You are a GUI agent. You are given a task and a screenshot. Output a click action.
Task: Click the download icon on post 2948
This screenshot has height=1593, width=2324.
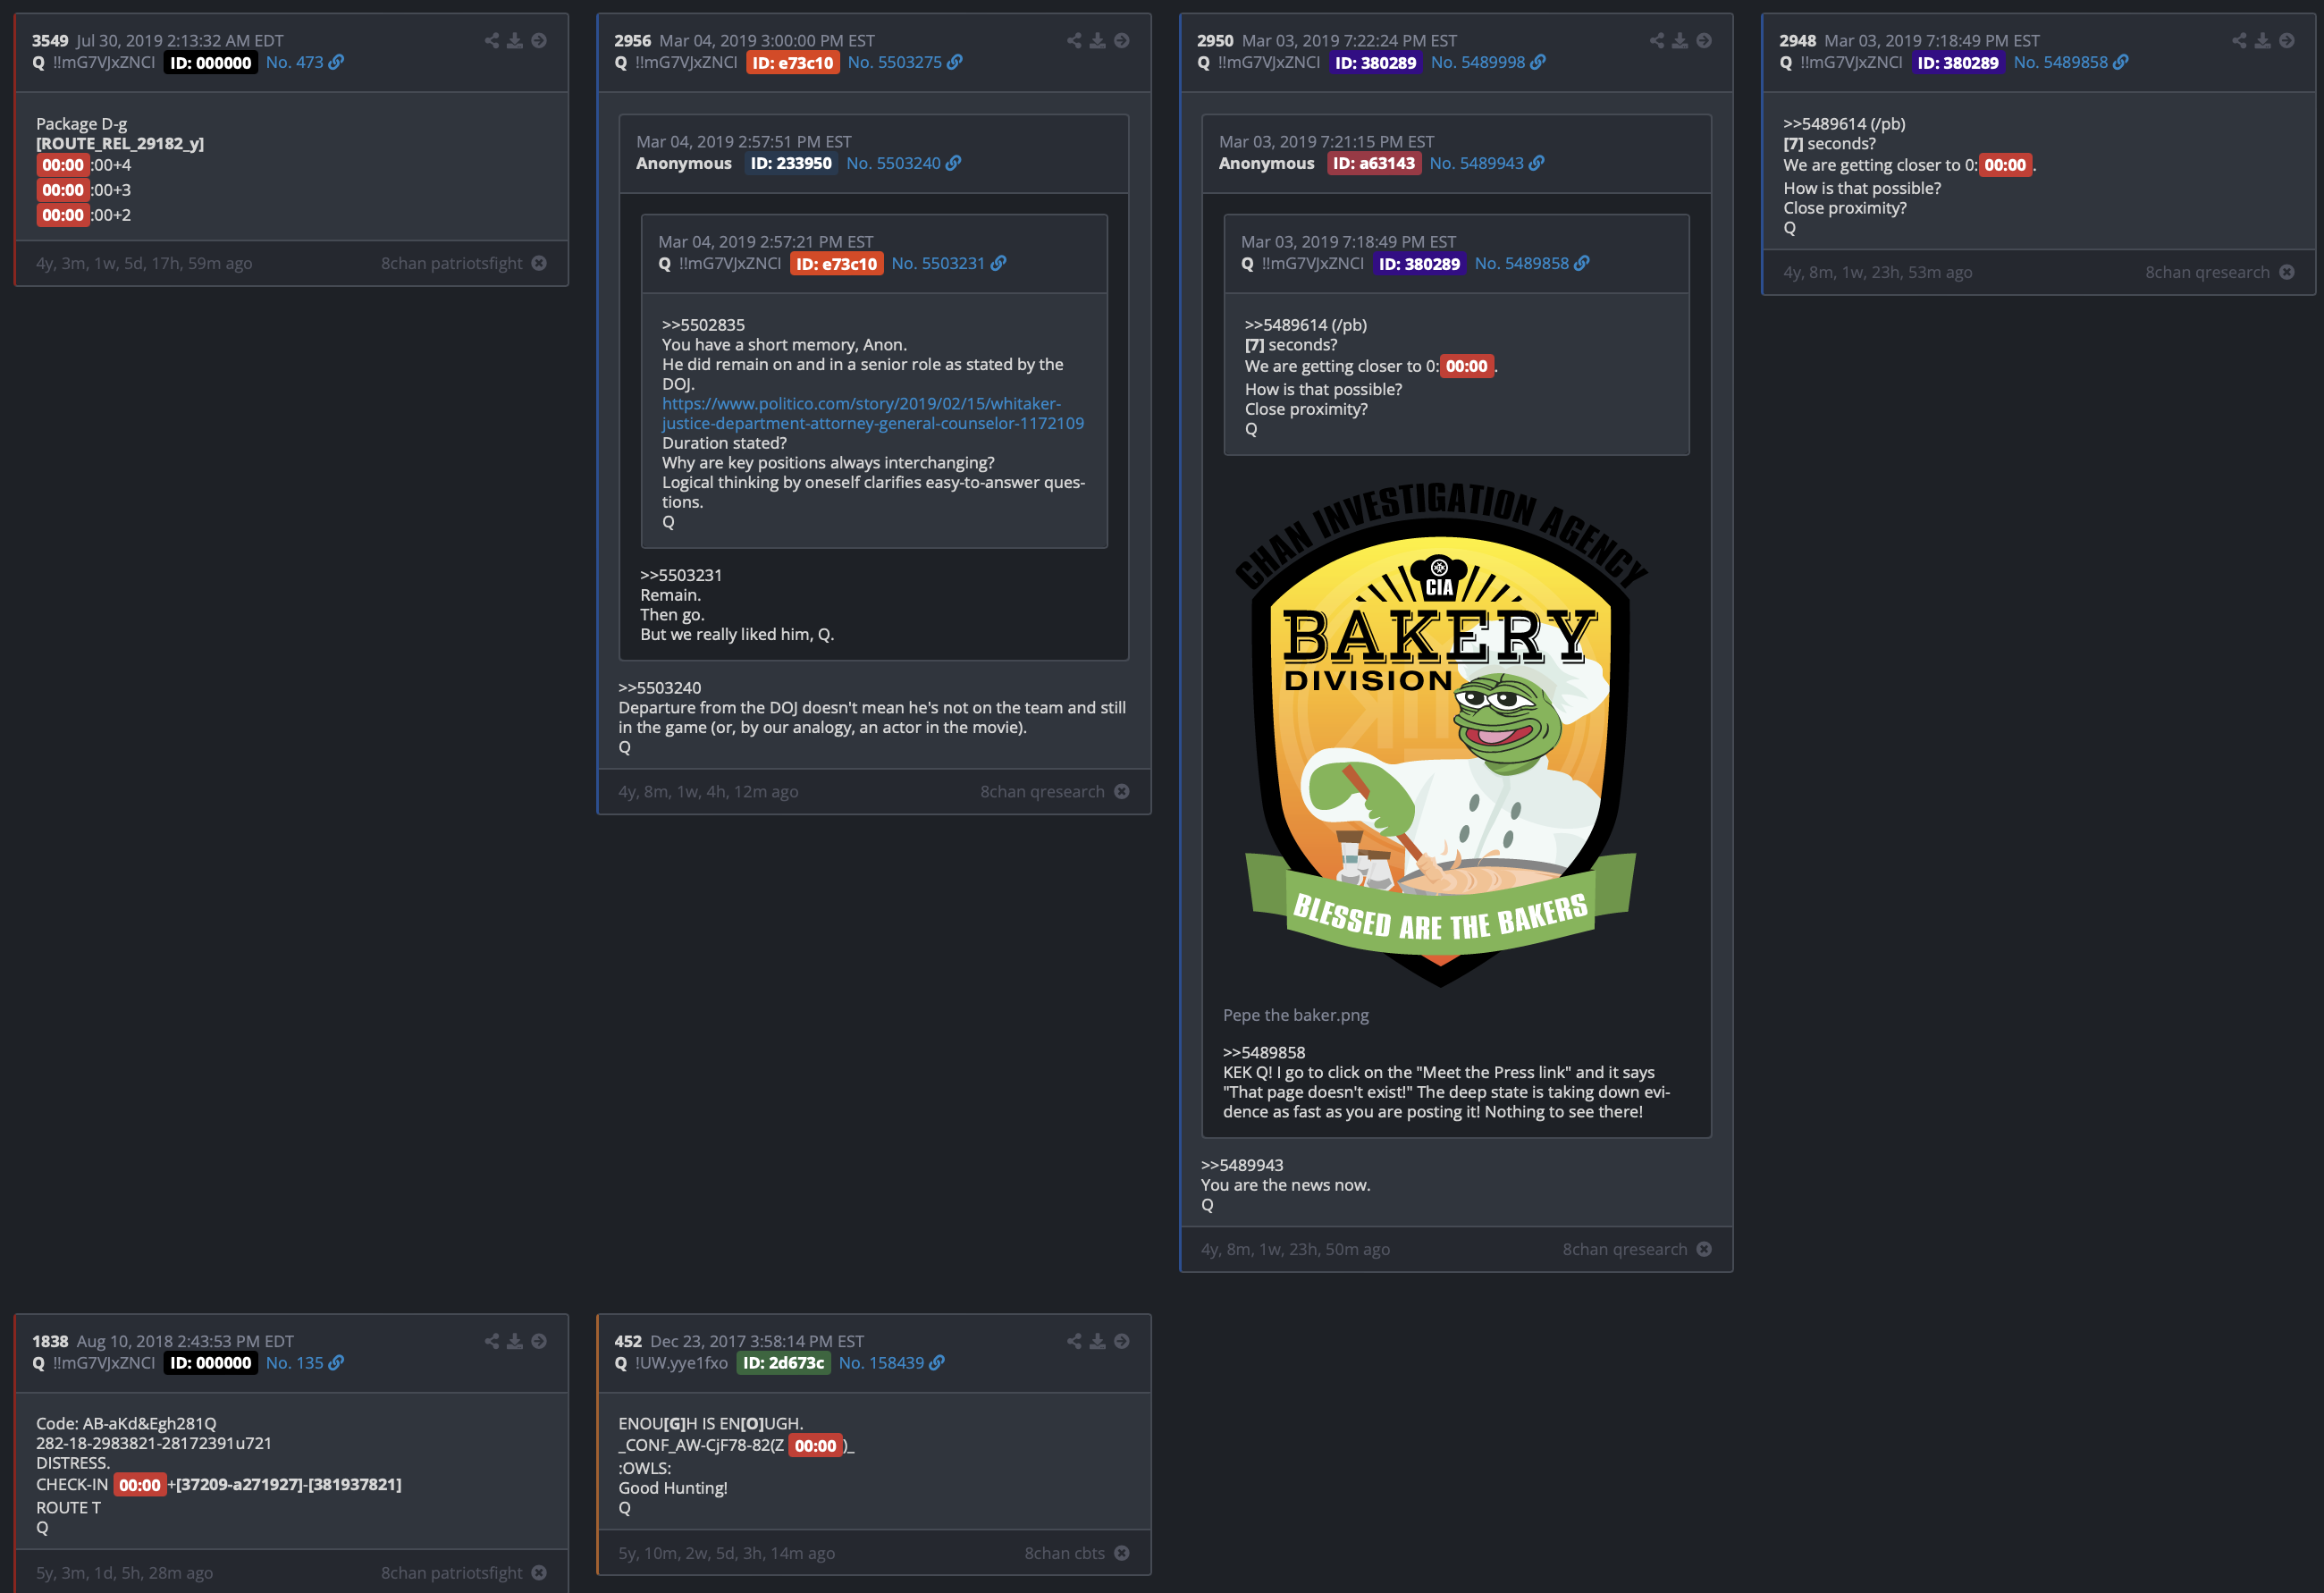tap(2263, 41)
